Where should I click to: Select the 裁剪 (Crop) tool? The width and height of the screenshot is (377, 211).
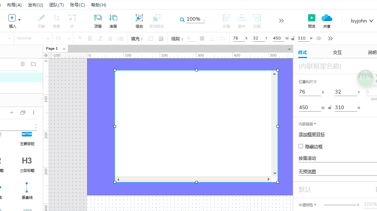pos(57,18)
